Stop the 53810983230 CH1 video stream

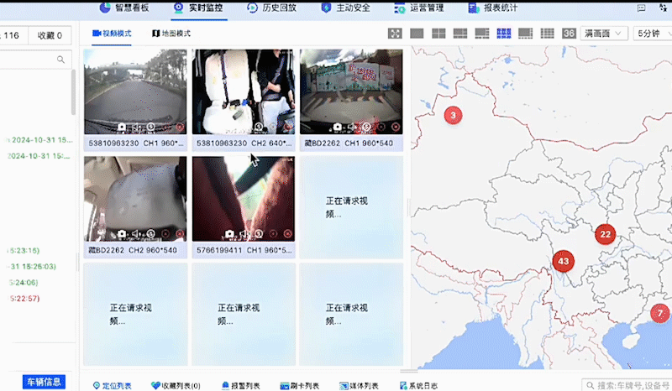pos(180,128)
